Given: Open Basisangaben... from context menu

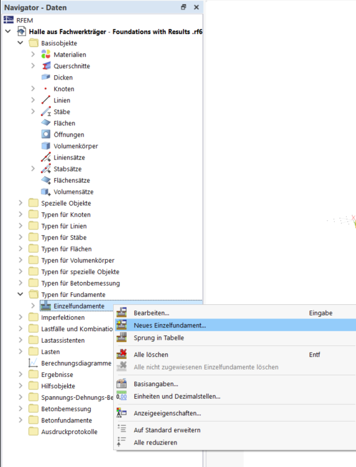Looking at the screenshot, I should click(x=235, y=384).
